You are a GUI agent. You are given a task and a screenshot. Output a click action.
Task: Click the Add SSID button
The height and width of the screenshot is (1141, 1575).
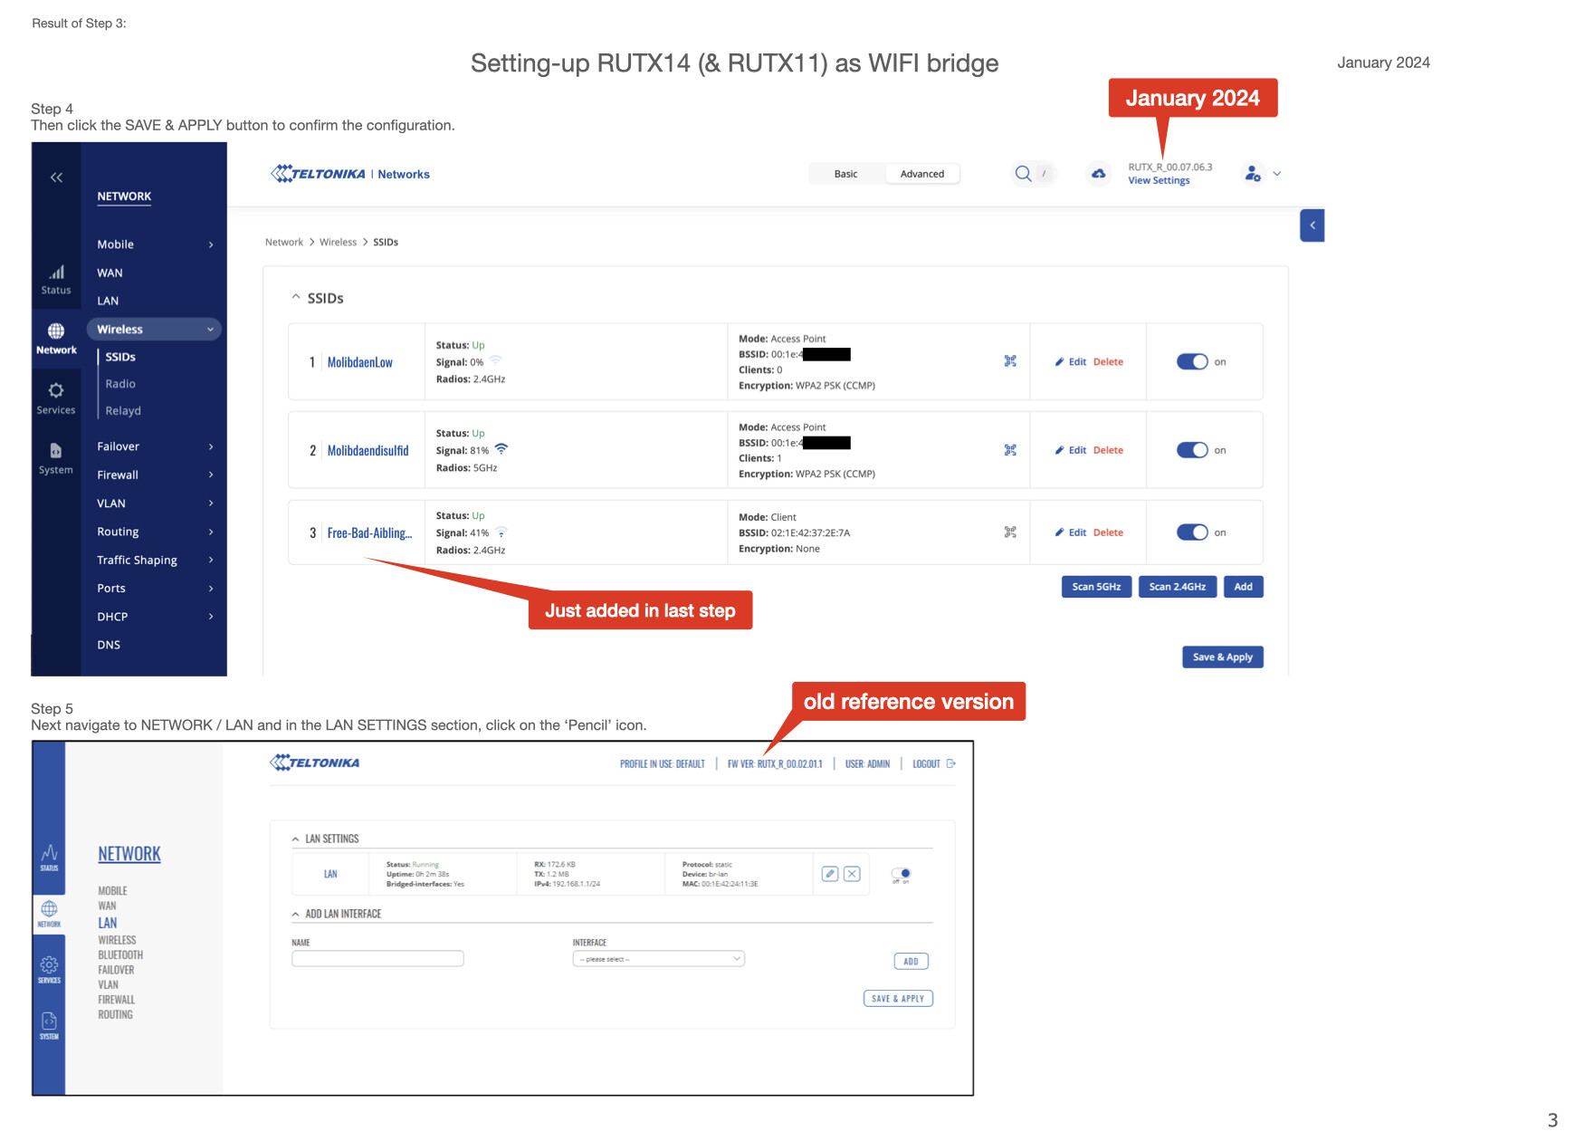pos(1243,587)
